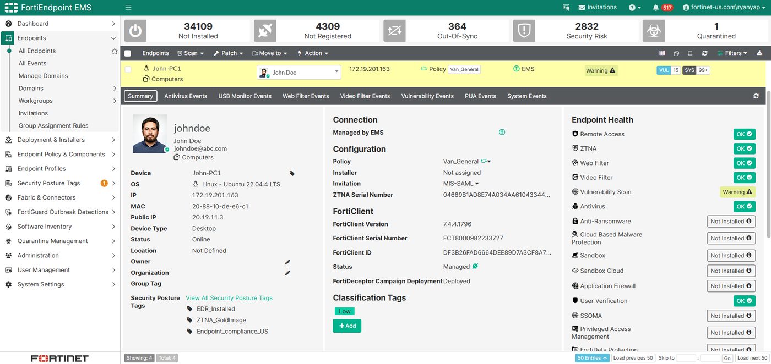The width and height of the screenshot is (771, 364).
Task: Click the SSOMA Not Installed status
Action: [731, 316]
